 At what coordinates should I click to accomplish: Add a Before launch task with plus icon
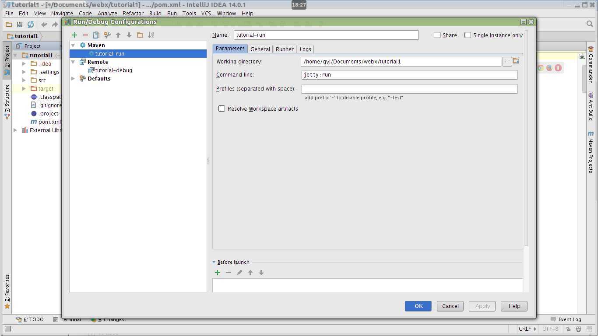click(x=218, y=273)
